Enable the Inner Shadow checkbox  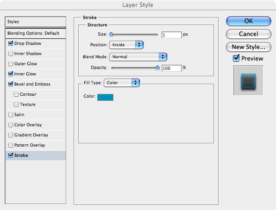(11, 54)
